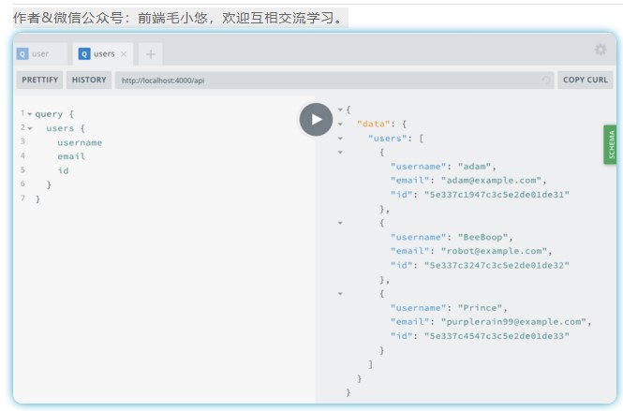Close the users tab
This screenshot has height=411, width=623.
pyautogui.click(x=124, y=54)
